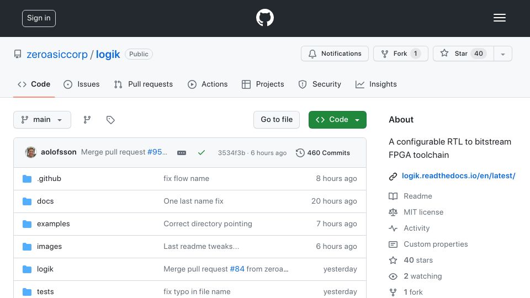Viewport: 530px width, 298px height.
Task: View the 1 fork list
Action: [413, 292]
